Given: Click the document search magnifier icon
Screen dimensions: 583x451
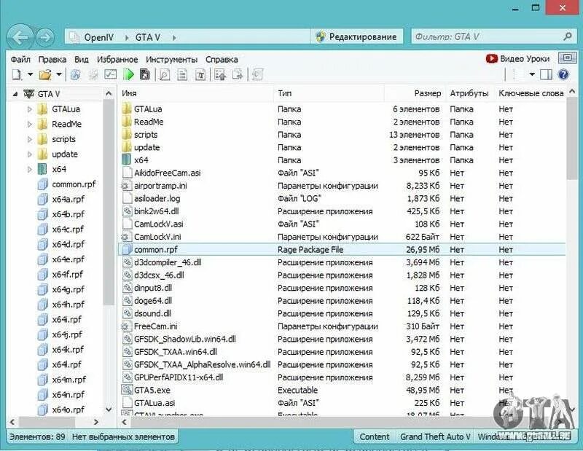Looking at the screenshot, I should tap(165, 75).
